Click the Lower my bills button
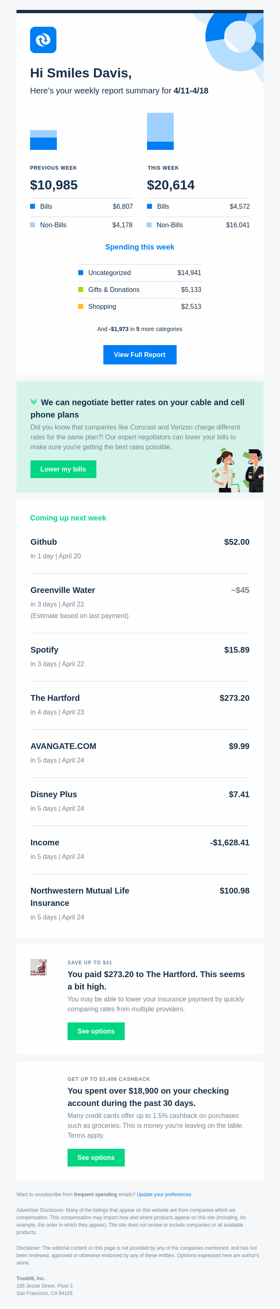The image size is (280, 1309). (63, 469)
